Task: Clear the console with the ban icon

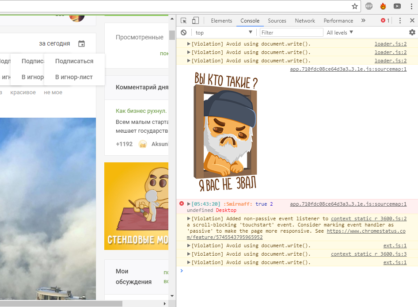Action: [183, 32]
